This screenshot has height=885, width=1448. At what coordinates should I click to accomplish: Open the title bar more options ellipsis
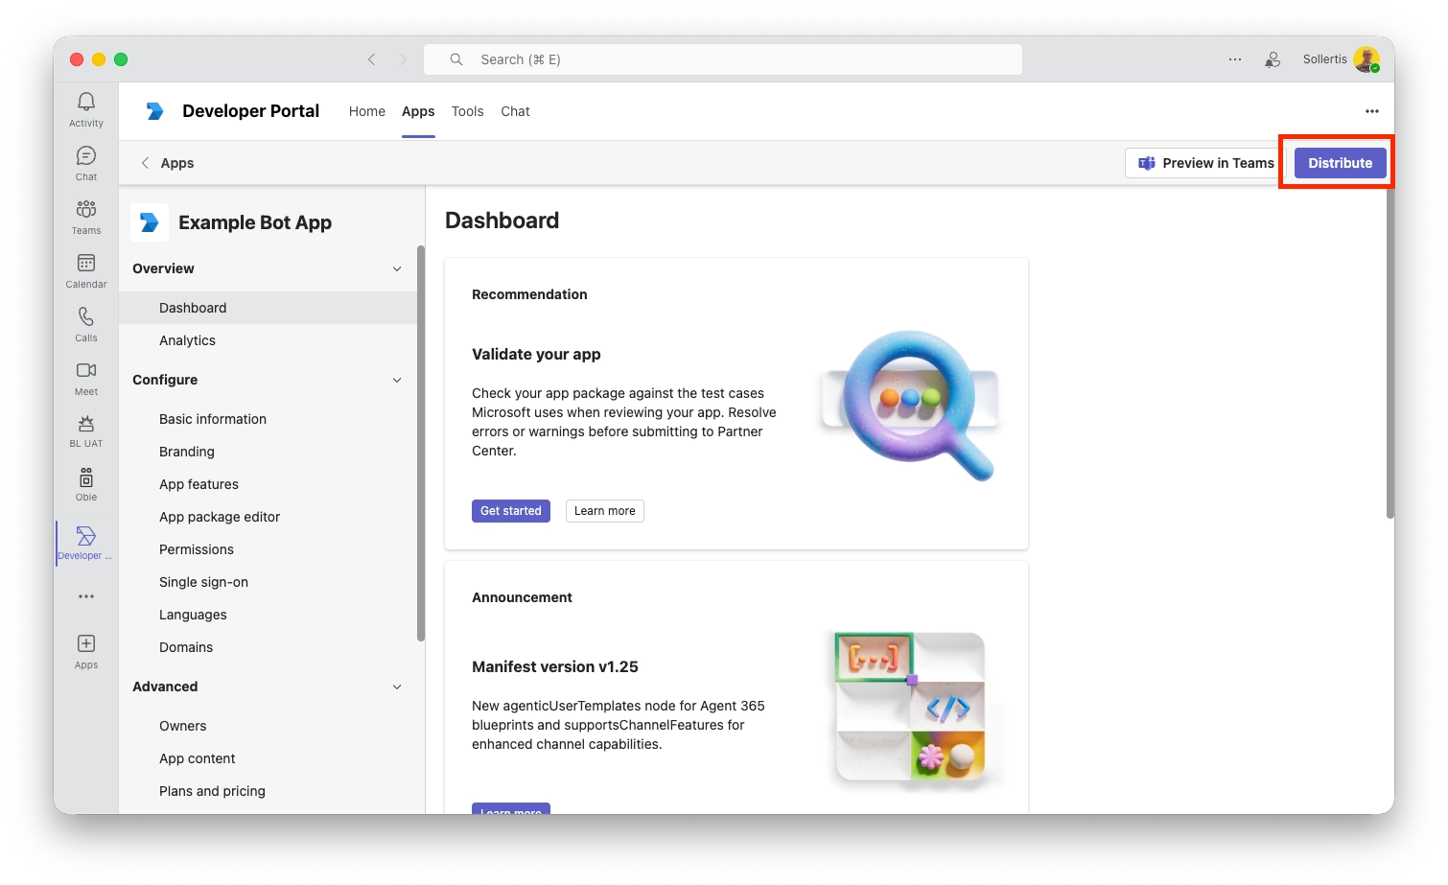tap(1235, 59)
